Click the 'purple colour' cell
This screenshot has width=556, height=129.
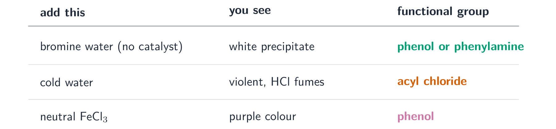263,117
